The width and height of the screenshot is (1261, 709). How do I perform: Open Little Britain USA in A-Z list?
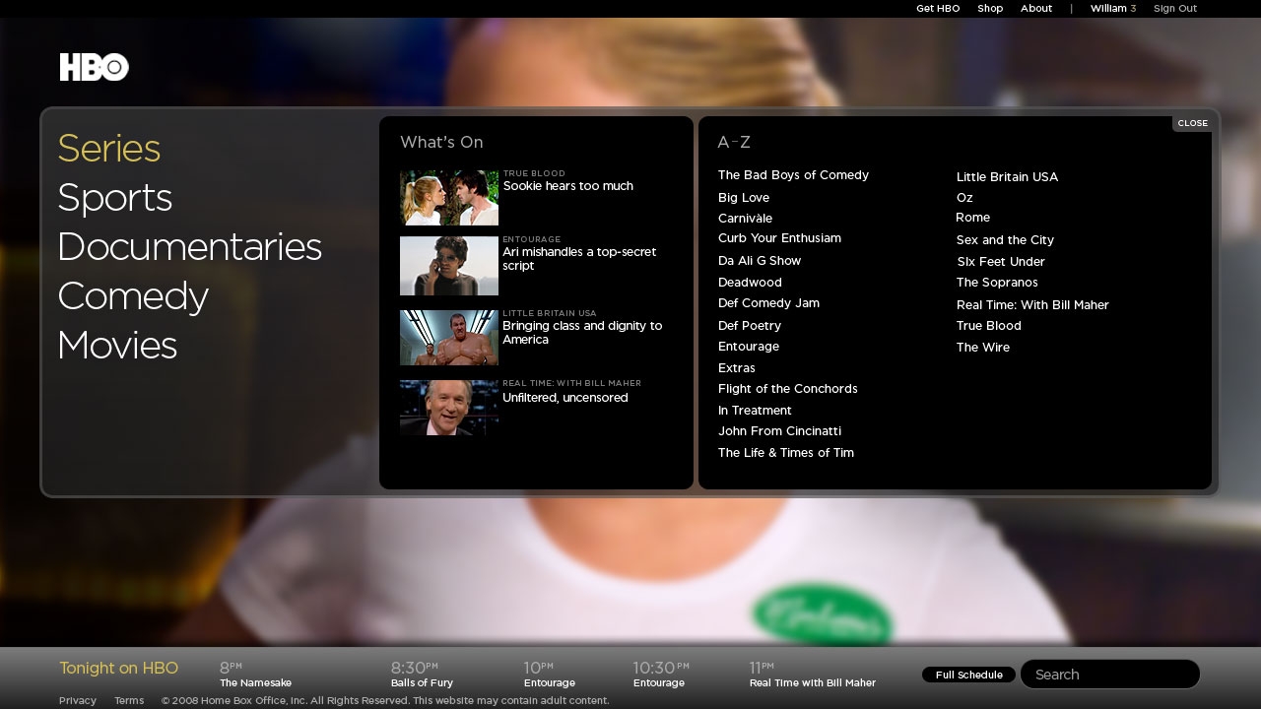(1007, 177)
